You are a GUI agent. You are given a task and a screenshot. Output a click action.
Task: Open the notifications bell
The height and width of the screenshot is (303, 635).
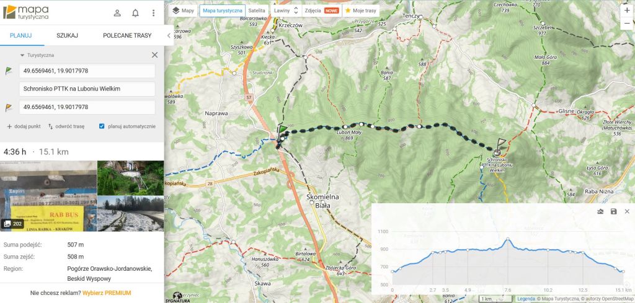pyautogui.click(x=135, y=13)
